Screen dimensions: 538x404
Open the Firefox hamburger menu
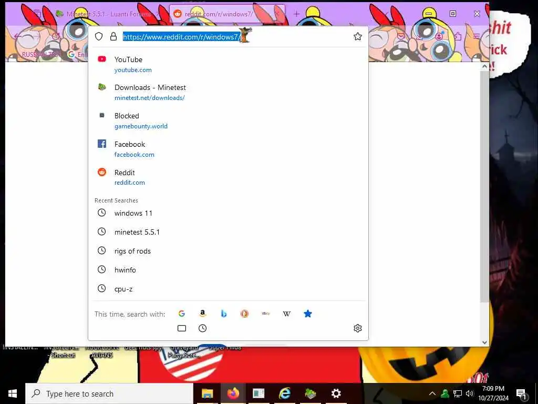tap(477, 36)
